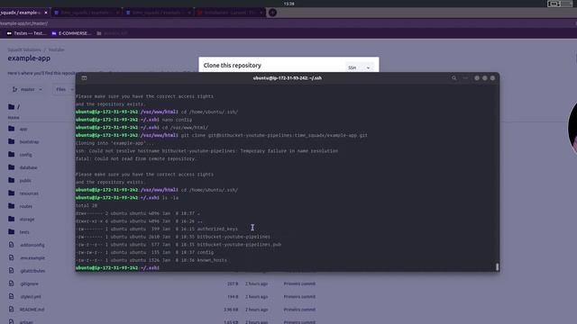Open the terminal new tab icon
Image resolution: width=577 pixels, height=324 pixels.
[84, 78]
